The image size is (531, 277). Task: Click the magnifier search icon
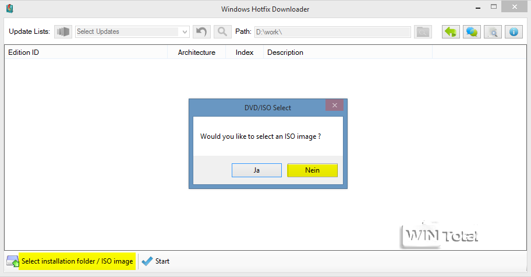coord(222,32)
